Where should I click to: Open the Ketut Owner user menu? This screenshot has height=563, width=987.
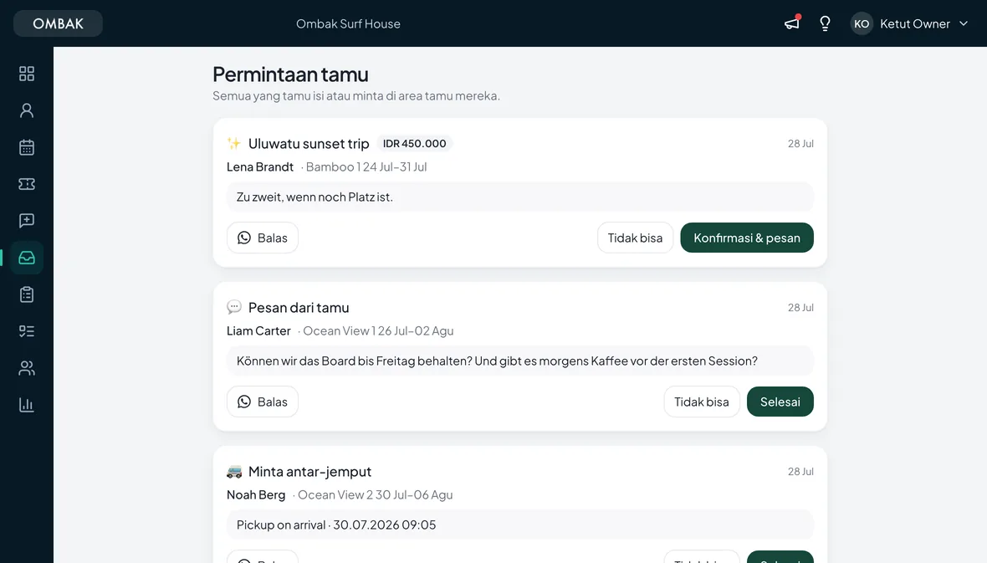[x=909, y=23]
